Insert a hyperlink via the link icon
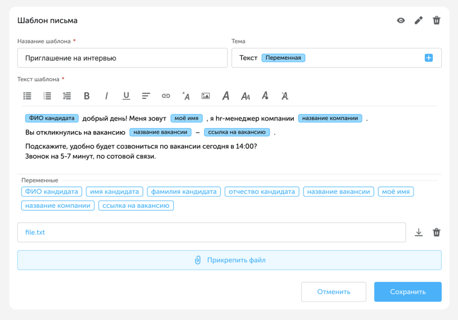 click(x=166, y=96)
